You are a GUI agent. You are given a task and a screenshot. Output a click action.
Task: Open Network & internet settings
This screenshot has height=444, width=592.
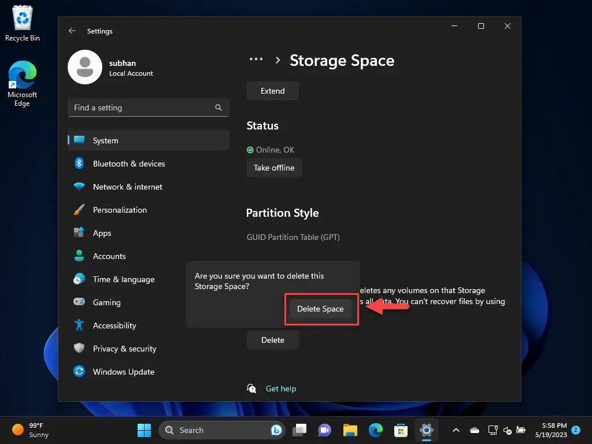tap(149, 187)
